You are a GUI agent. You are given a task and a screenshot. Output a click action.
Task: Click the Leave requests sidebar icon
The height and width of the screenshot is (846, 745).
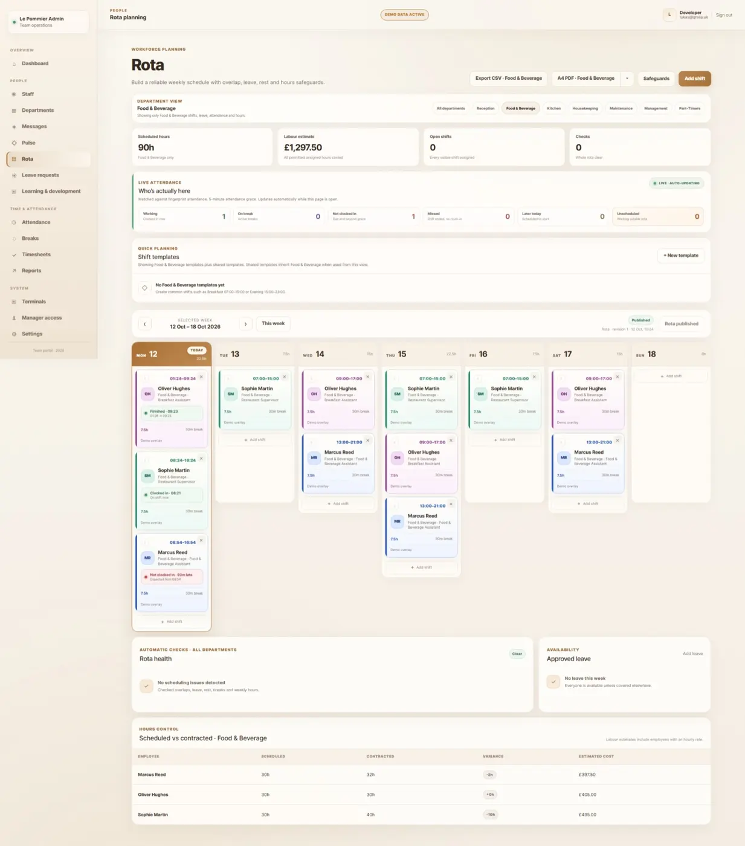(x=14, y=175)
